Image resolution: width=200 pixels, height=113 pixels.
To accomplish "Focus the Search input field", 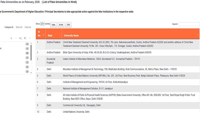I will tap(189, 24).
